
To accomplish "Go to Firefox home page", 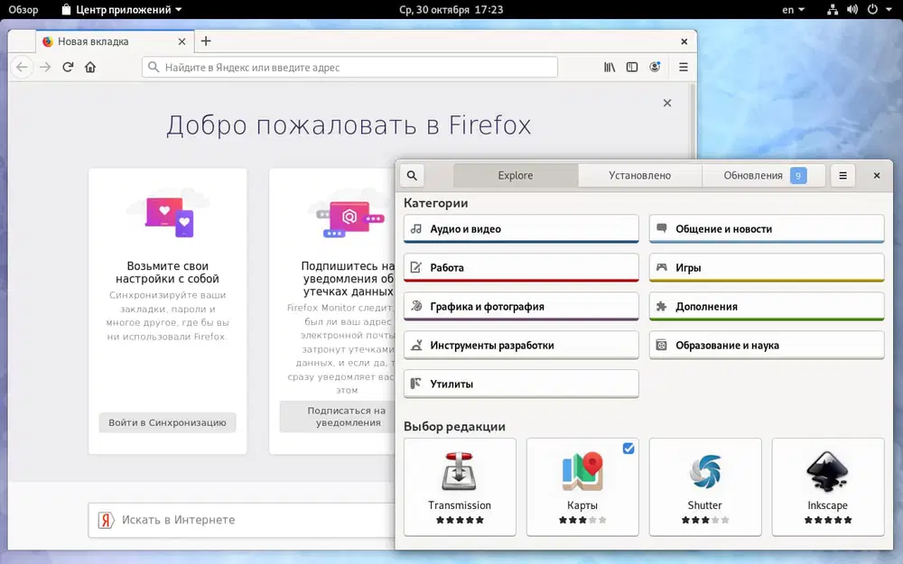I will 91,67.
